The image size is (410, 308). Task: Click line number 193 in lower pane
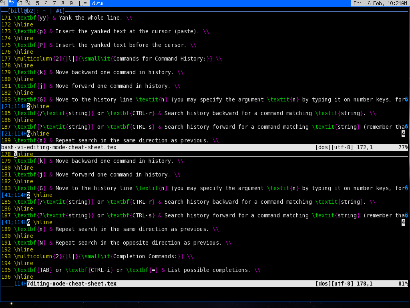pos(6,256)
